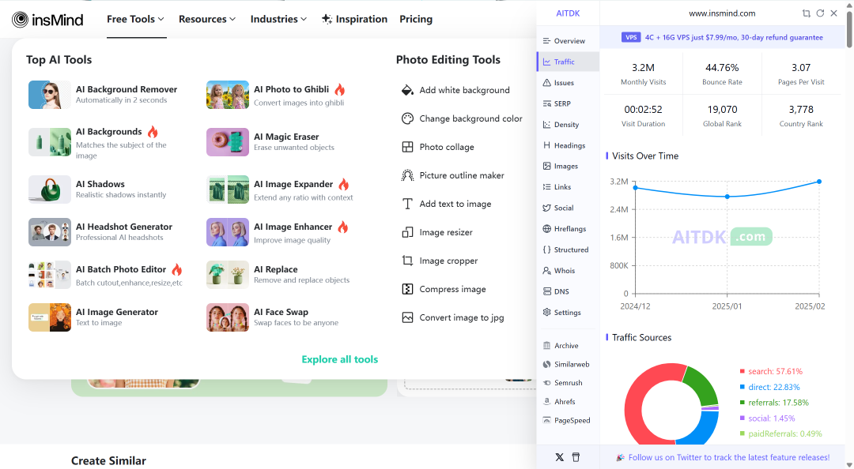Open the X (Twitter) icon in AITDK footer

pyautogui.click(x=559, y=457)
